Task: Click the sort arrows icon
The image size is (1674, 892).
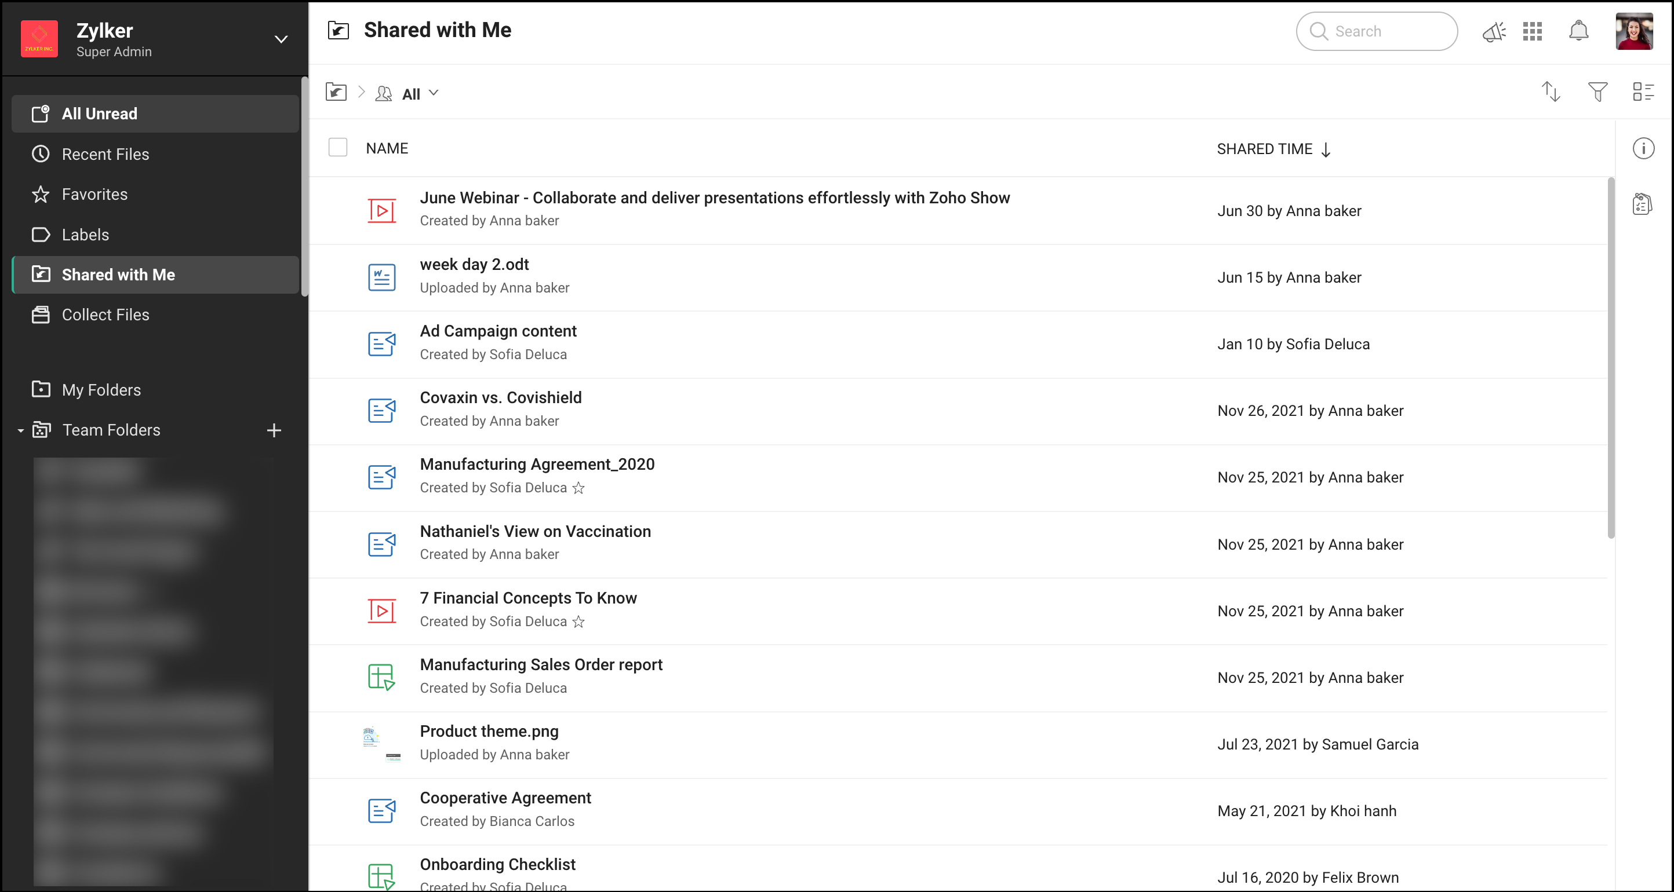Action: [x=1551, y=92]
